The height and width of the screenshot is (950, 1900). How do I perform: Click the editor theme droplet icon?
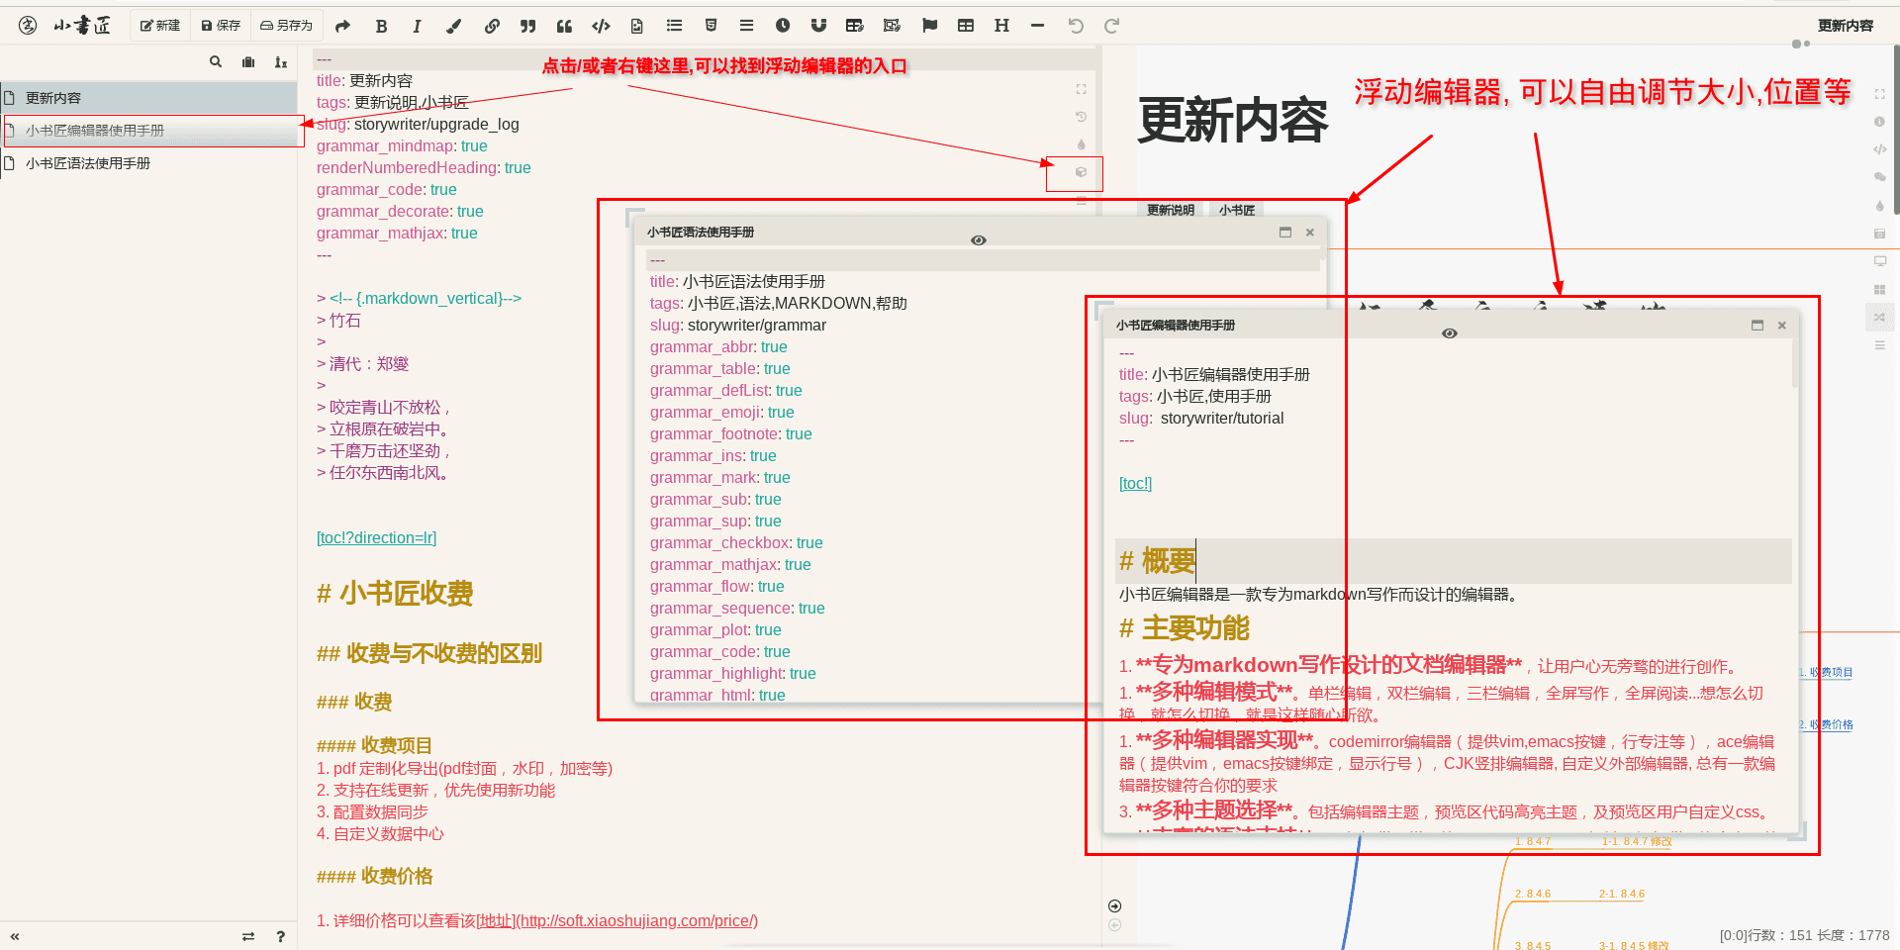pyautogui.click(x=1081, y=144)
